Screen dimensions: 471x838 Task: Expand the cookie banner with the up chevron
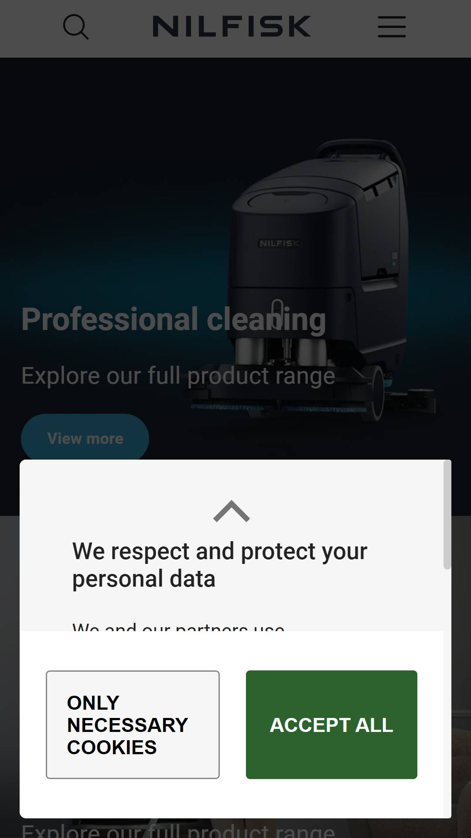pos(232,511)
